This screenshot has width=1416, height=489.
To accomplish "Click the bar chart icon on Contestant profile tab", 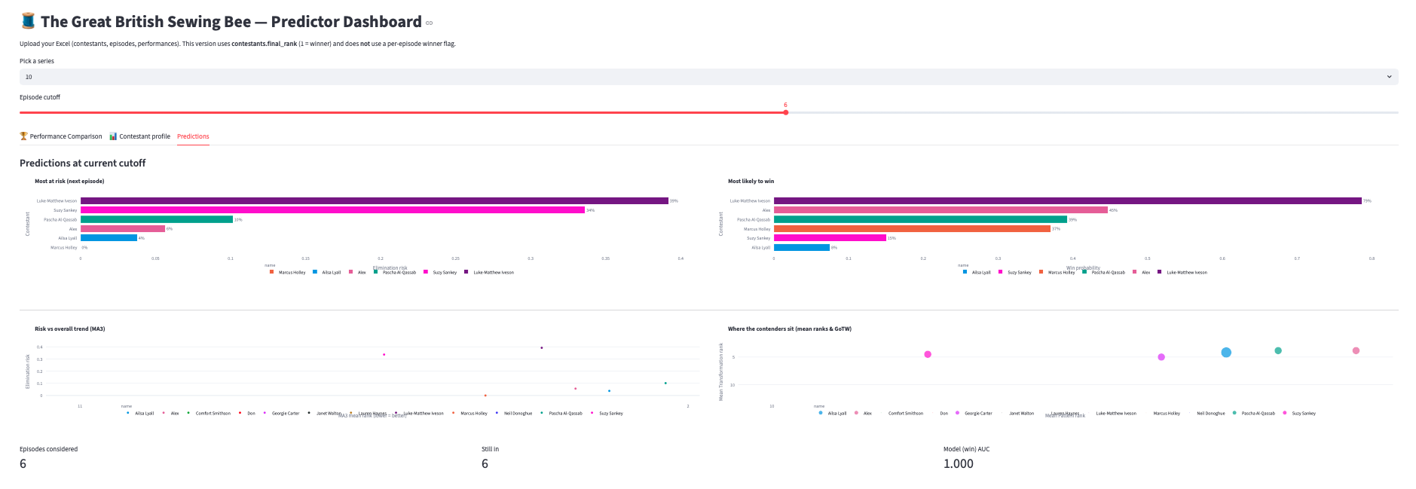I will click(x=113, y=136).
